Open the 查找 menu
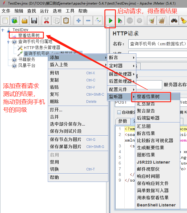187x213 pixels. 32,11
